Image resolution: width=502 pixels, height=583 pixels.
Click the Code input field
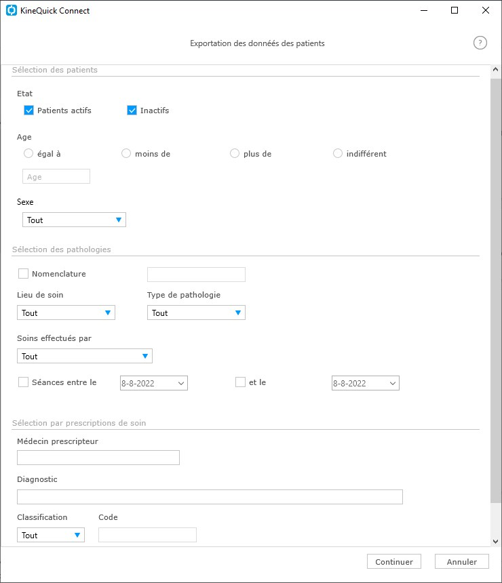coord(147,535)
